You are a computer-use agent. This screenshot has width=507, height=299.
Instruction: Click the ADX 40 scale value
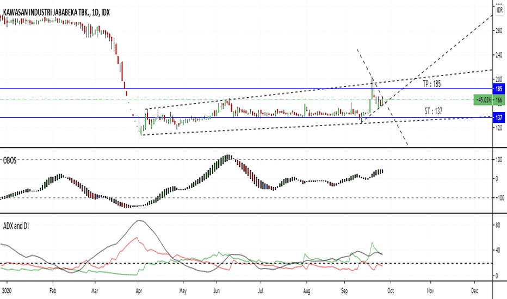[x=498, y=250]
